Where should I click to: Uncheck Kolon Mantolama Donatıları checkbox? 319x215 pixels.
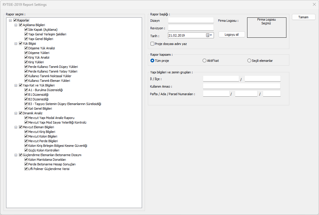(x=26, y=160)
